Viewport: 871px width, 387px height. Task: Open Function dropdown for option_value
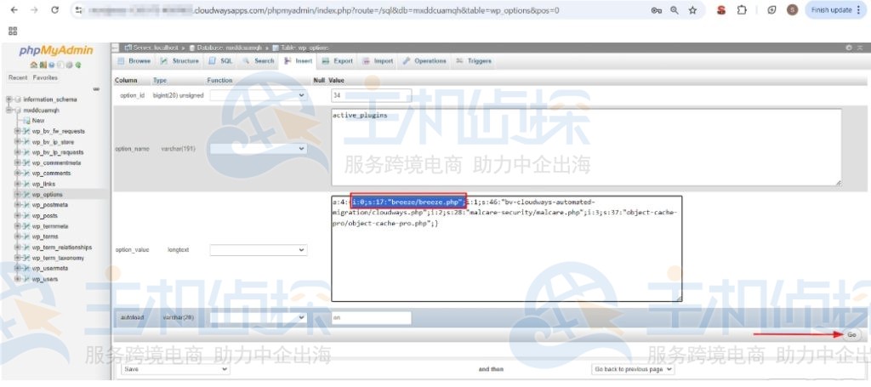[x=259, y=250]
